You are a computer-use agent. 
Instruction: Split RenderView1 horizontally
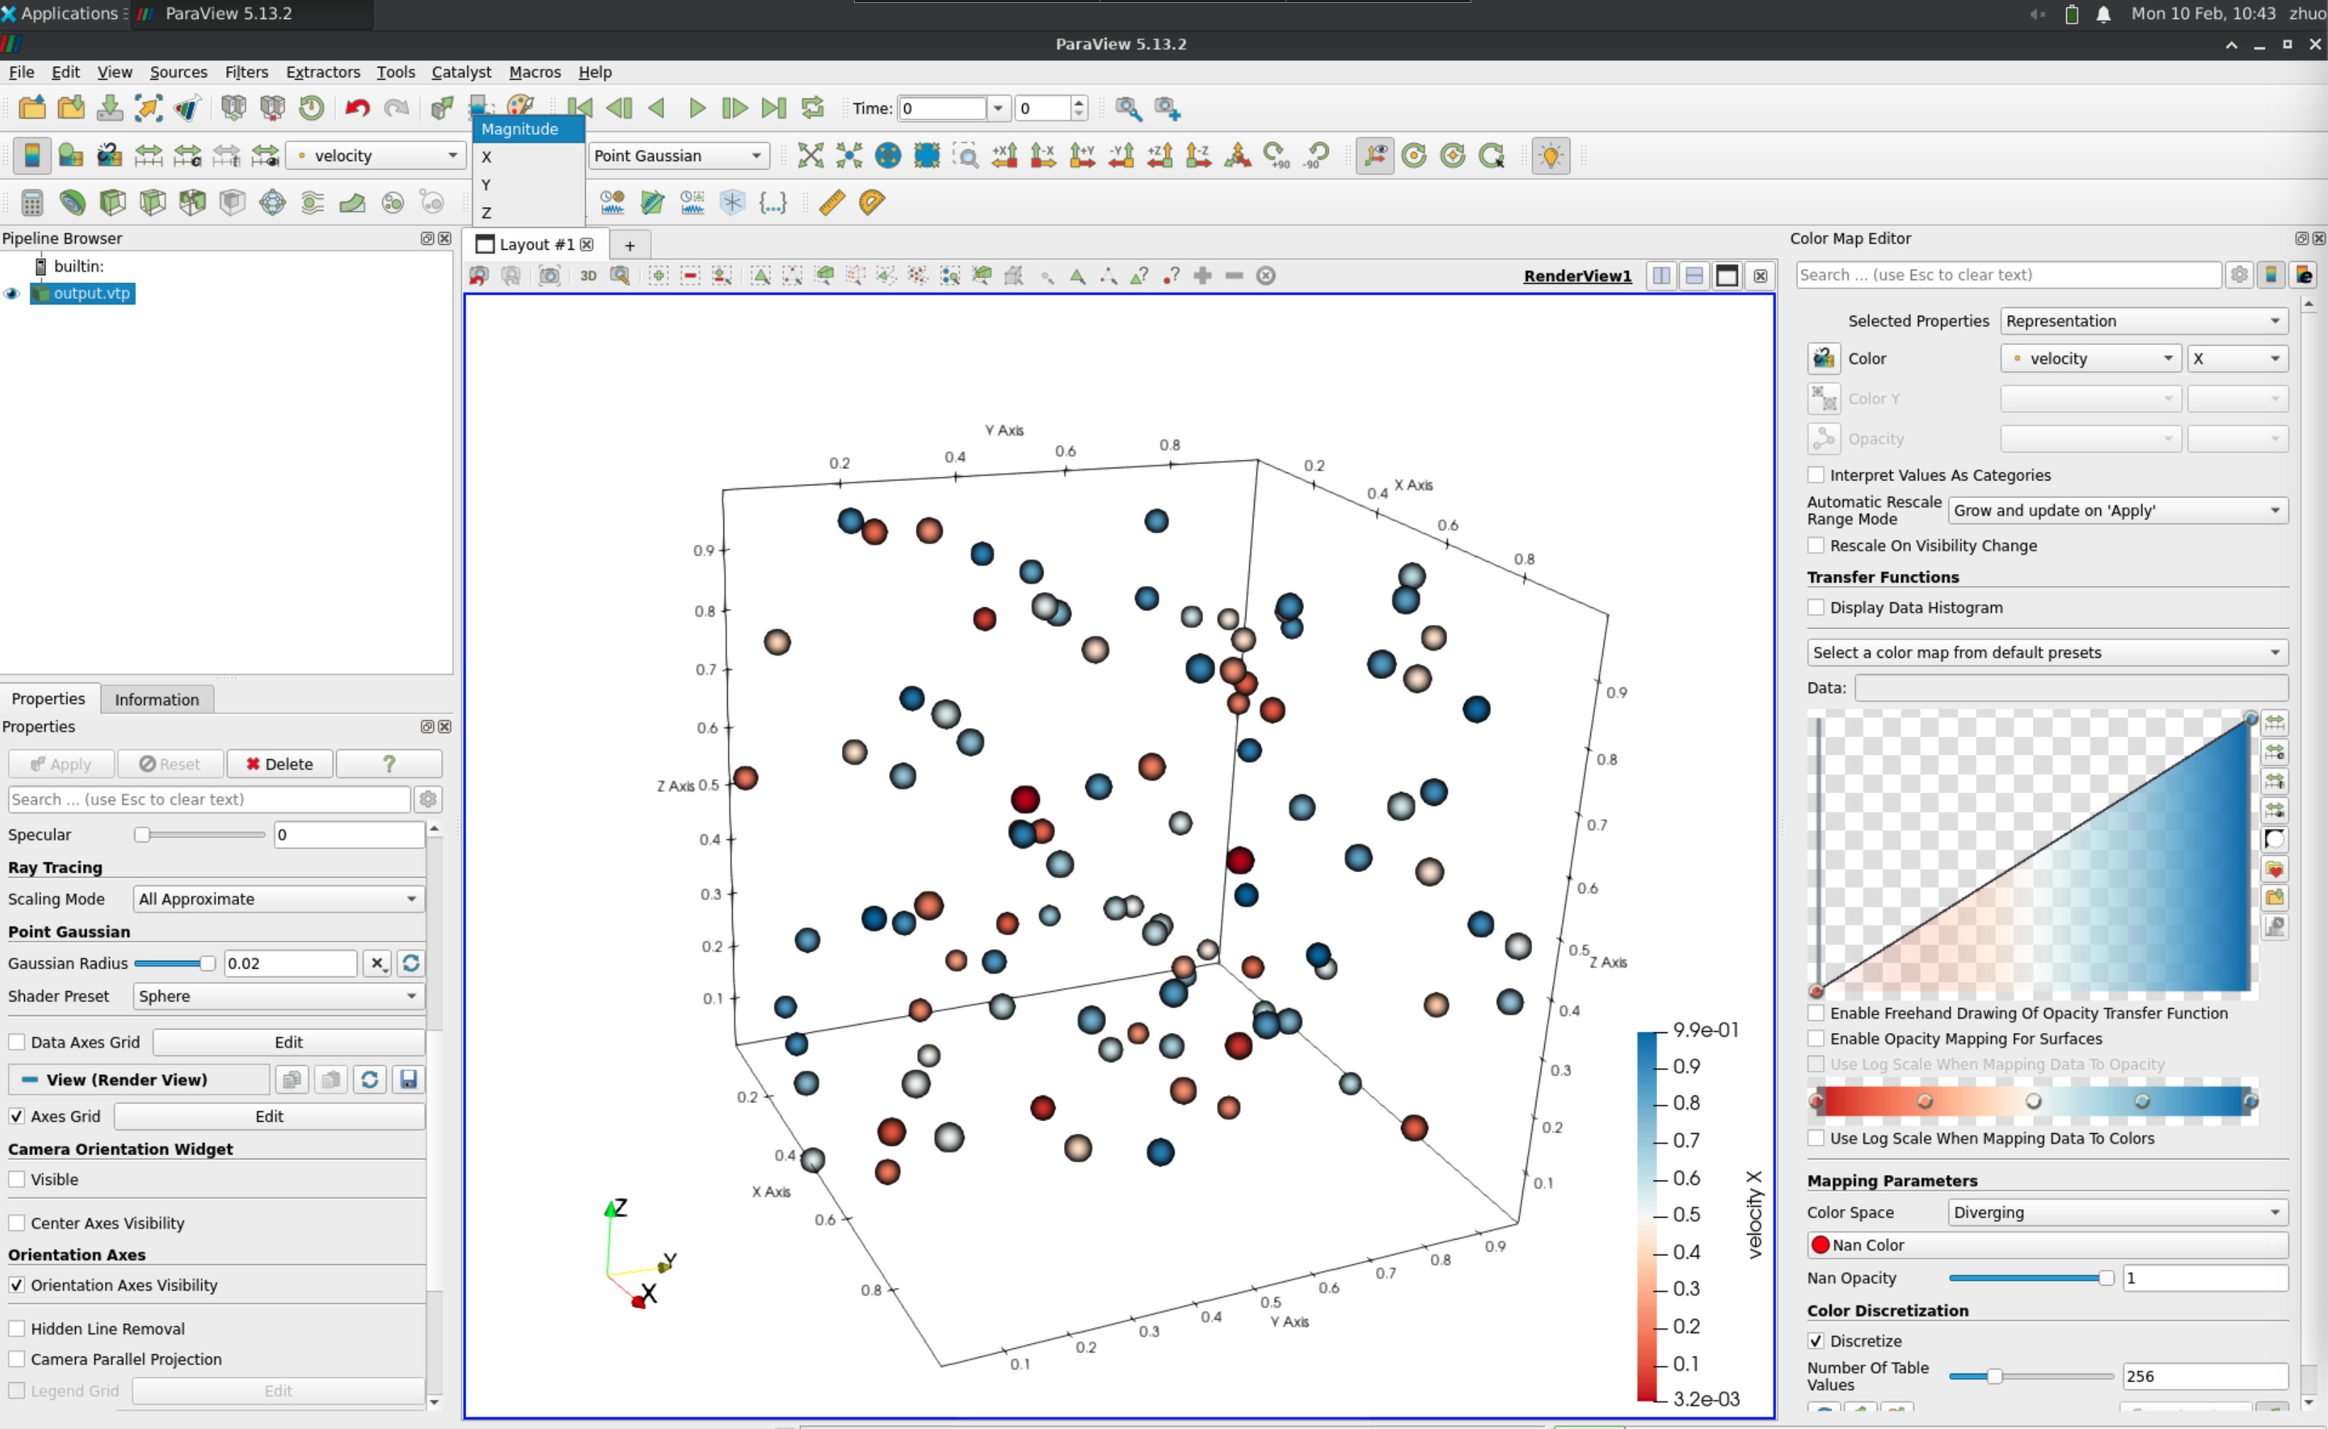pyautogui.click(x=1661, y=275)
